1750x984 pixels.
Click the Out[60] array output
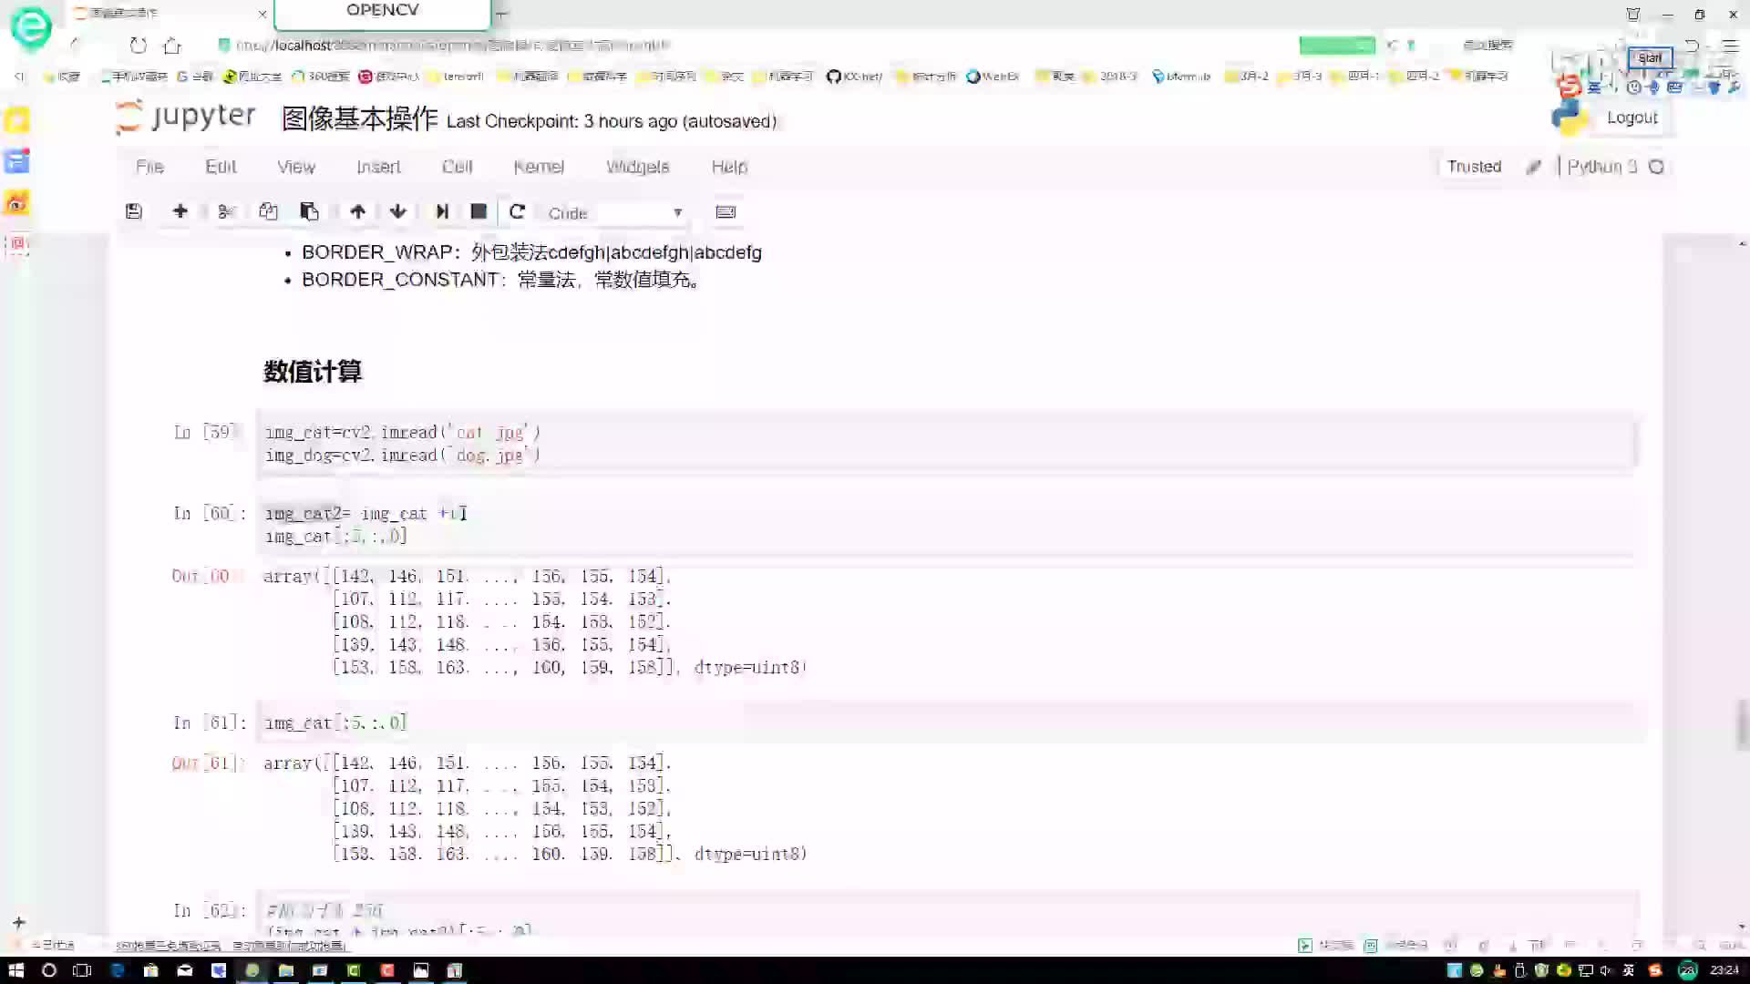(535, 621)
